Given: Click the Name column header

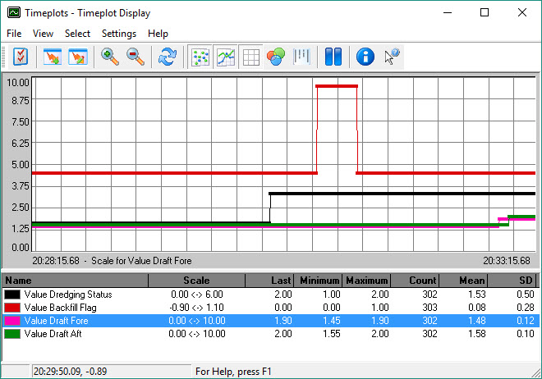Looking at the screenshot, I should click(76, 281).
